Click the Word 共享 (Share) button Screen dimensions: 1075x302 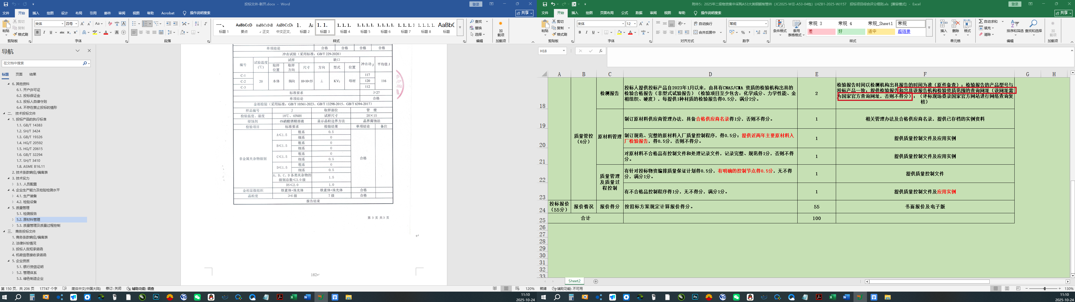click(524, 13)
